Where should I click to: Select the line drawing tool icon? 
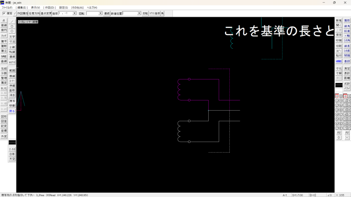tap(12, 21)
